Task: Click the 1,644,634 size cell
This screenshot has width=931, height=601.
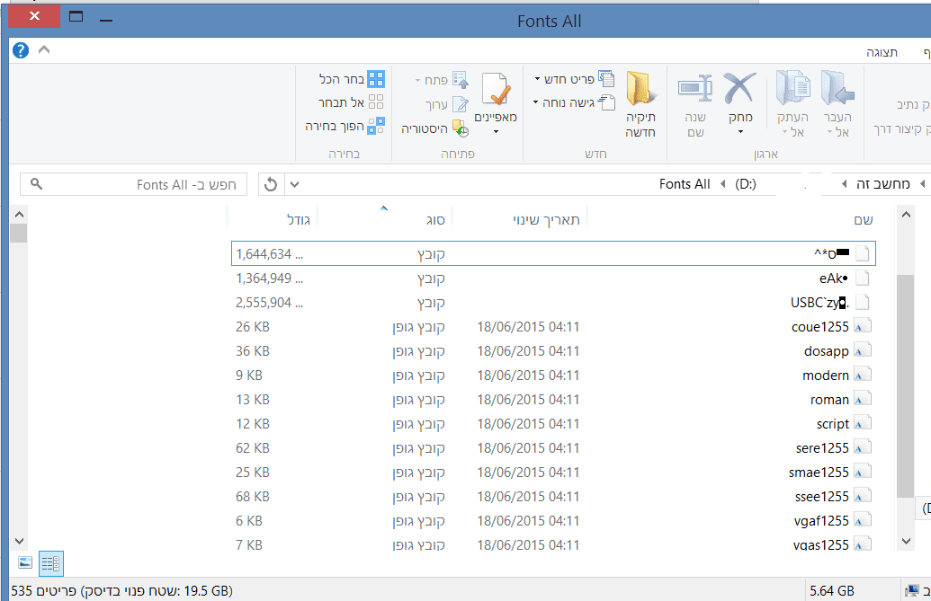Action: tap(269, 254)
